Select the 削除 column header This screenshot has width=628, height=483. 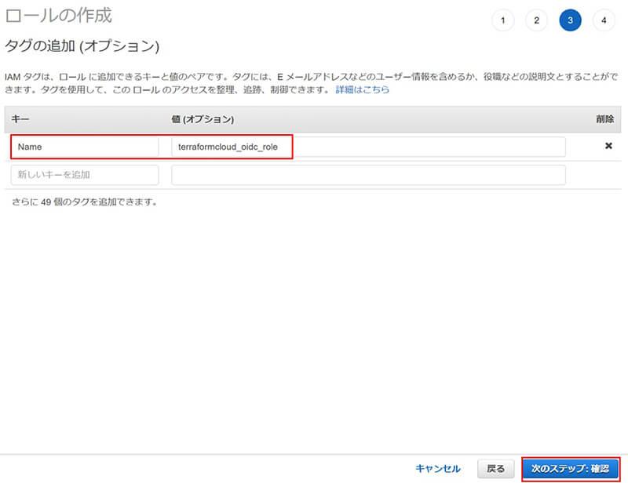pyautogui.click(x=604, y=119)
